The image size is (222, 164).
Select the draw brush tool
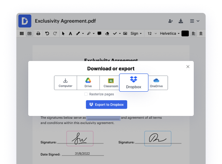point(78,34)
